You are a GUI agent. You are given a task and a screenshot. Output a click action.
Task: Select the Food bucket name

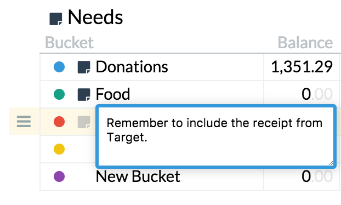click(113, 94)
